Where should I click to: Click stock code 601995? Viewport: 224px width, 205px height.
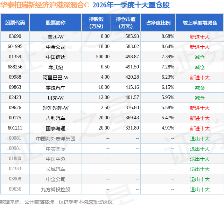coord(15,47)
